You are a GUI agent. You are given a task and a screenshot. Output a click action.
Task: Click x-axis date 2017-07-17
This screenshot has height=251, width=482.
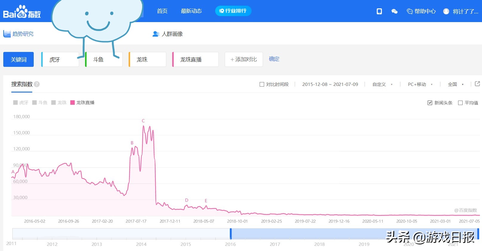pyautogui.click(x=136, y=221)
